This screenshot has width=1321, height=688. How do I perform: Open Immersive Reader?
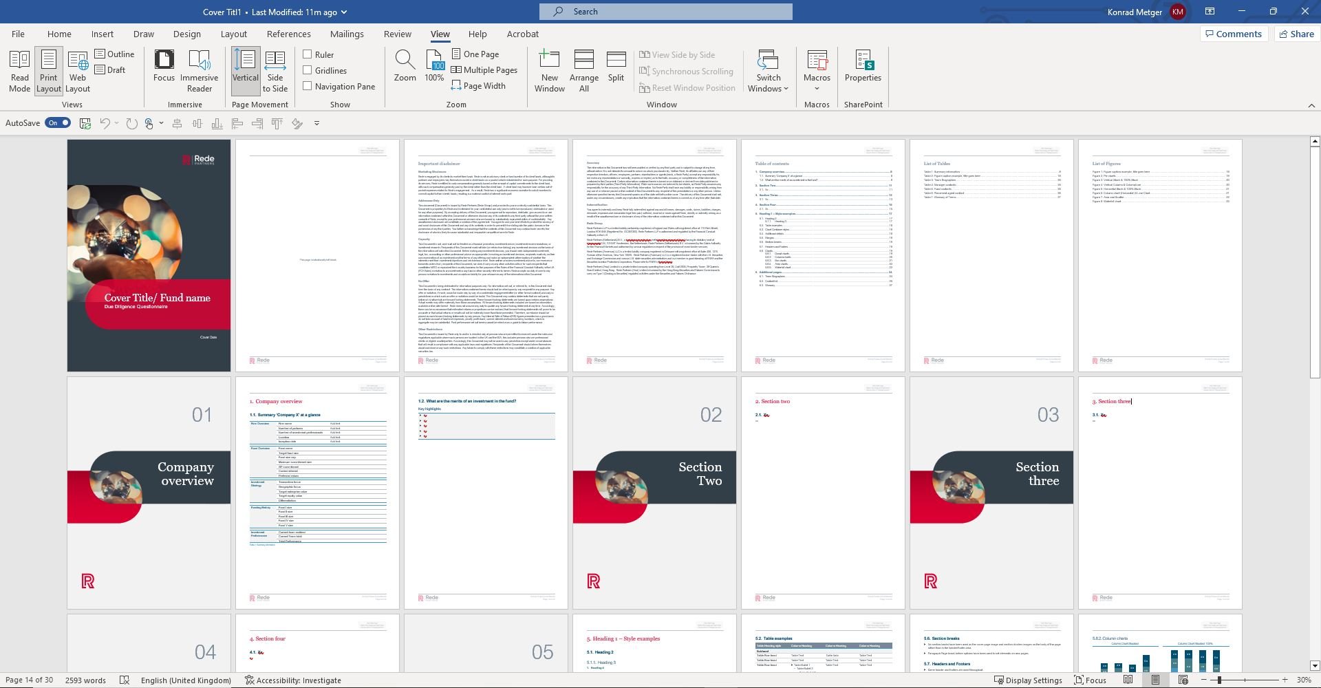[199, 71]
